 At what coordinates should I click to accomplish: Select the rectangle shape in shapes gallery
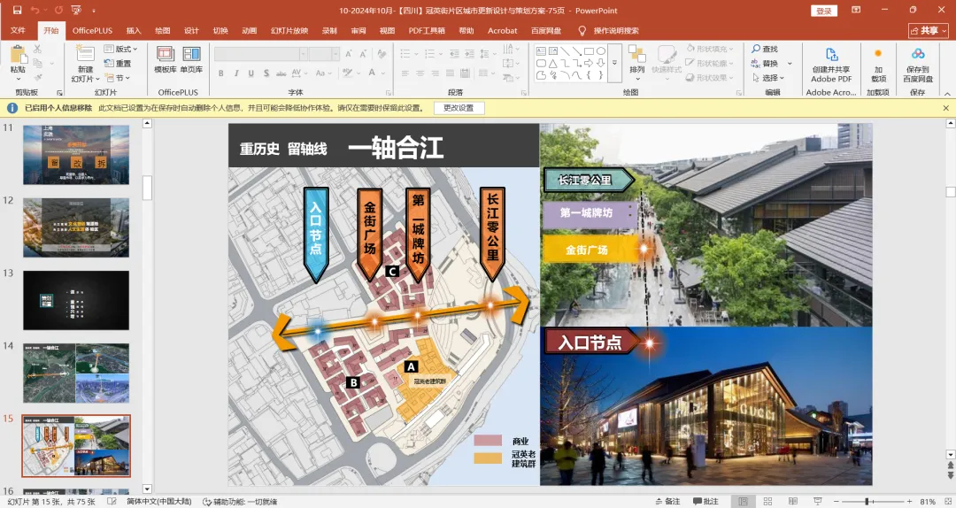point(589,51)
